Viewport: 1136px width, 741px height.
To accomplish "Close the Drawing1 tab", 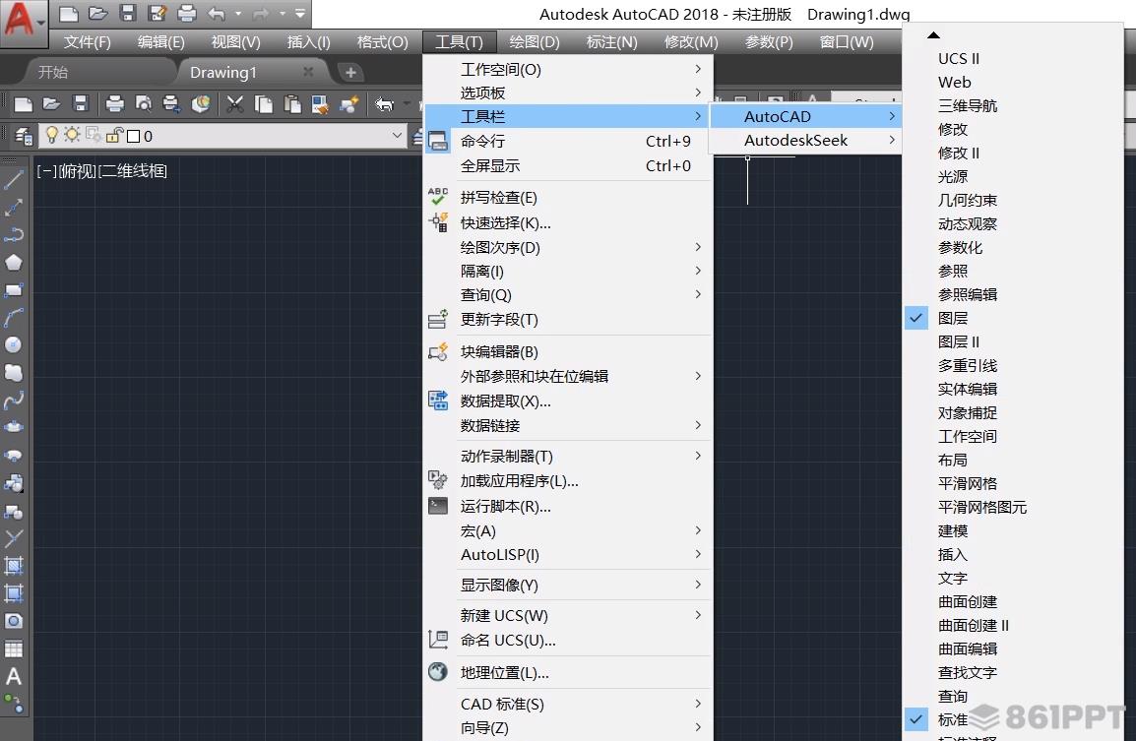I will pyautogui.click(x=308, y=71).
